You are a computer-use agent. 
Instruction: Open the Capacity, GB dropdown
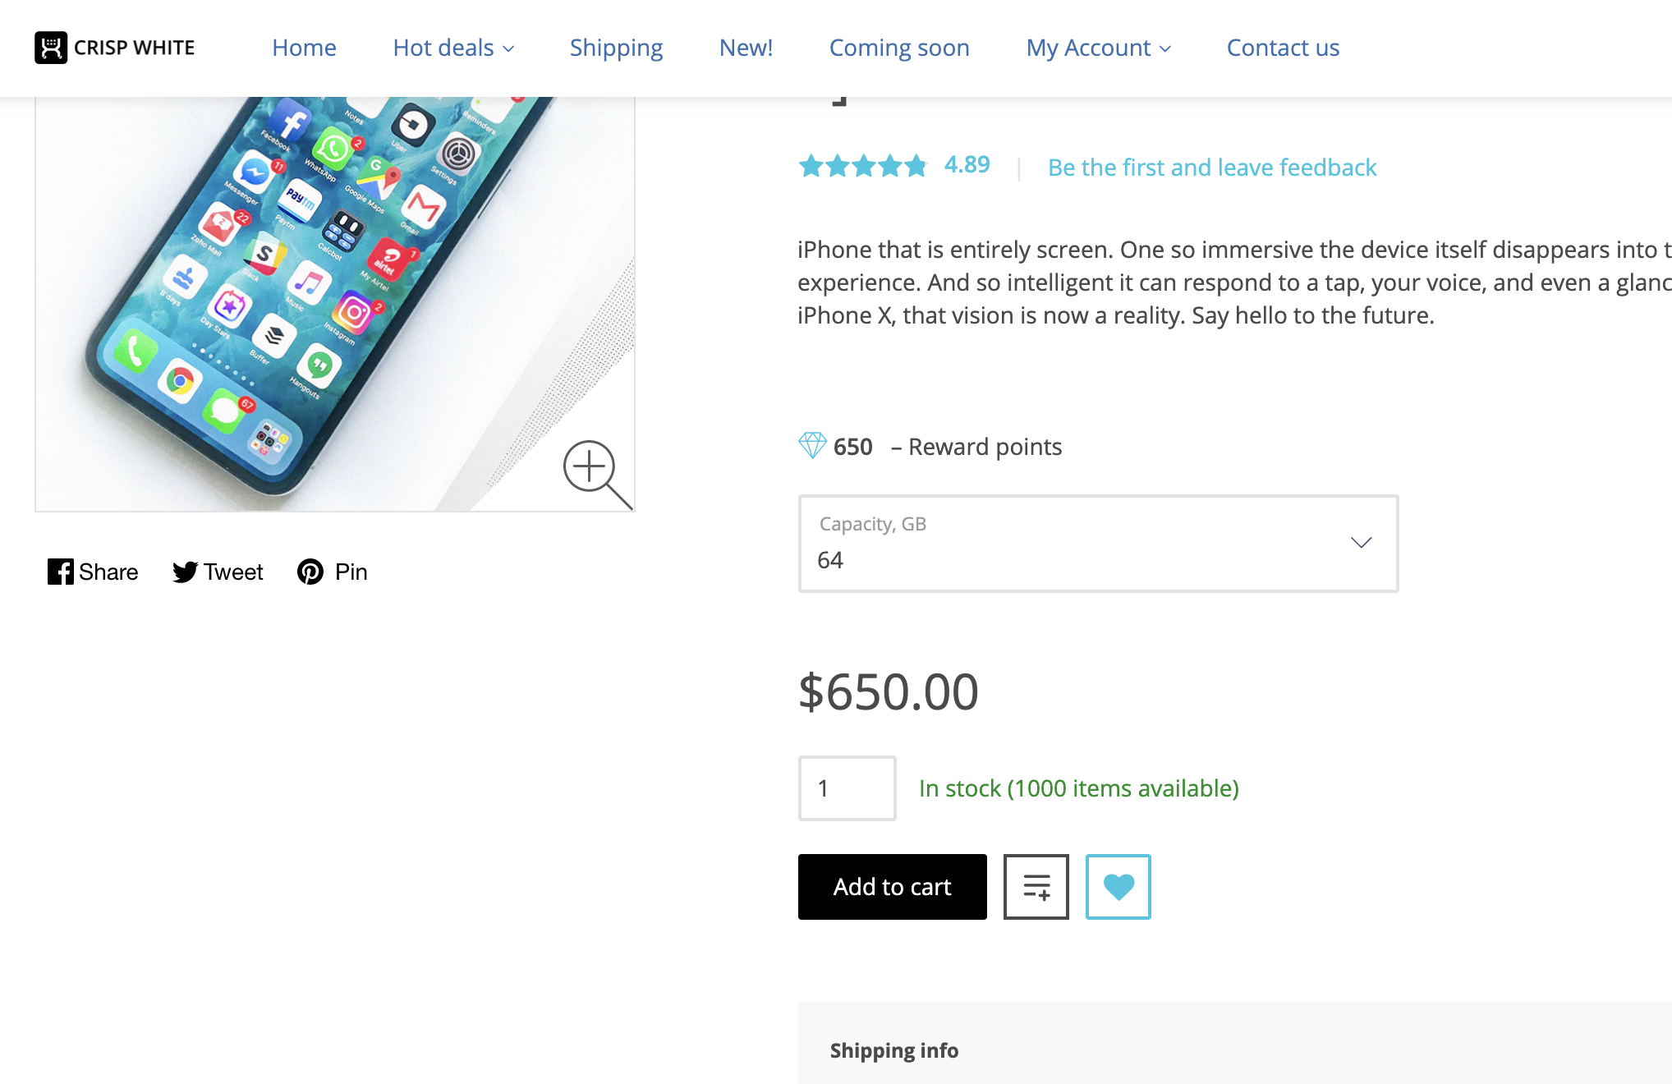(x=1098, y=543)
